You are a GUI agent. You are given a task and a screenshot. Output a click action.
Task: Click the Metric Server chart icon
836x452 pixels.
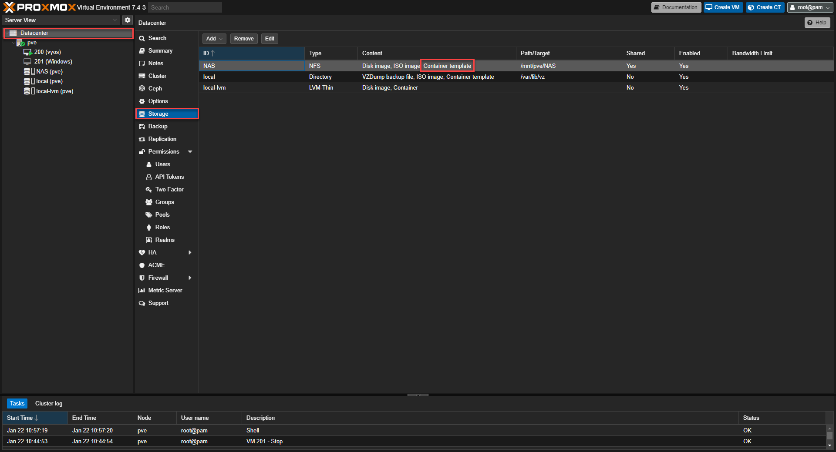[x=142, y=291]
